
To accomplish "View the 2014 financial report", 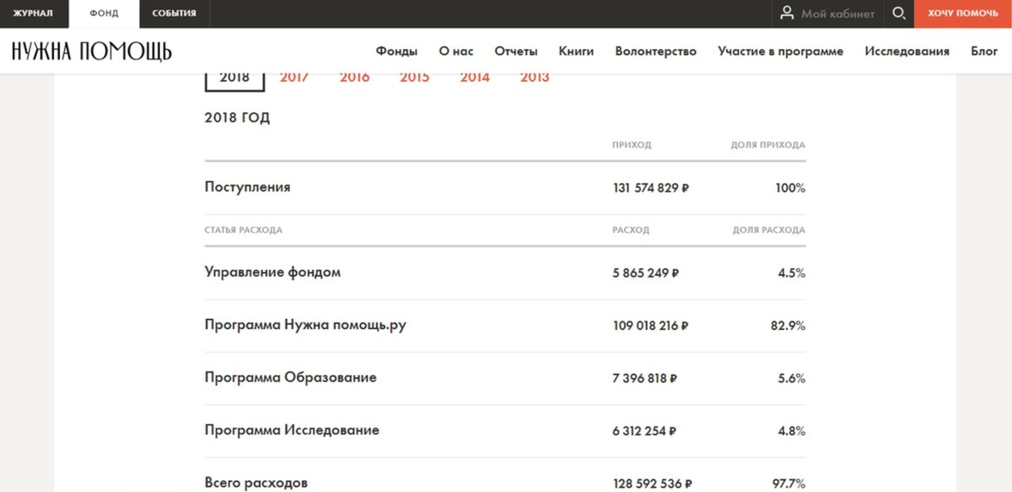I will tap(475, 78).
